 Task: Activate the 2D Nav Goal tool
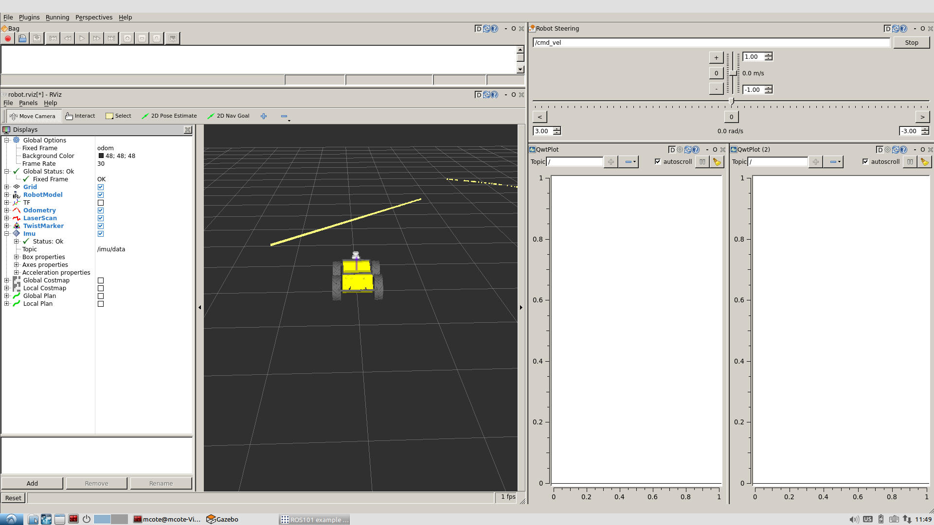coord(228,116)
